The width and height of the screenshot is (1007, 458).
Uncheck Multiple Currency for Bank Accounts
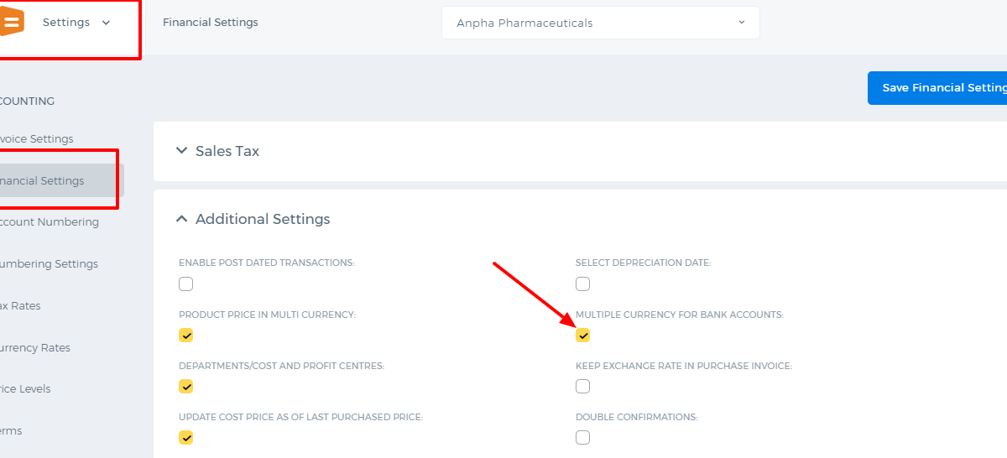click(x=582, y=336)
